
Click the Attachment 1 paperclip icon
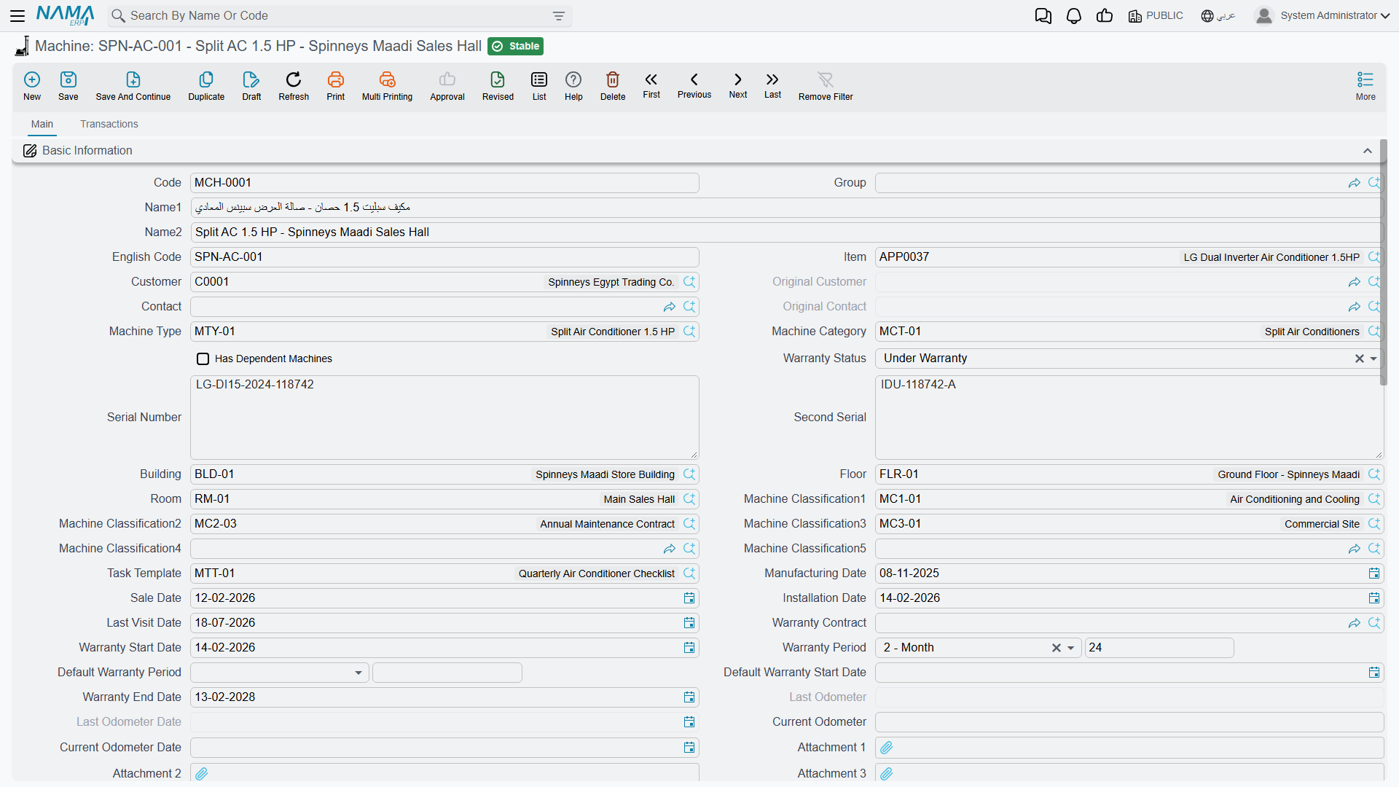coord(887,748)
